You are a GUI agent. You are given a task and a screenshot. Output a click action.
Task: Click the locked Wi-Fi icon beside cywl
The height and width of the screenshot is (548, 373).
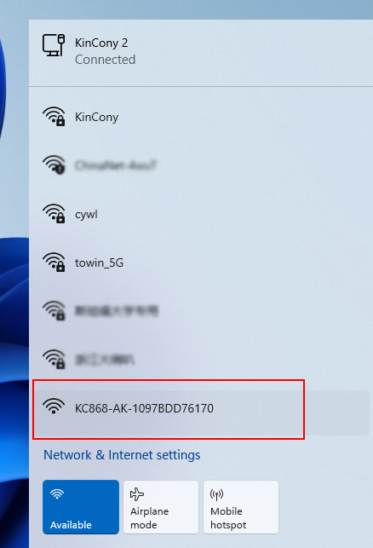point(54,214)
